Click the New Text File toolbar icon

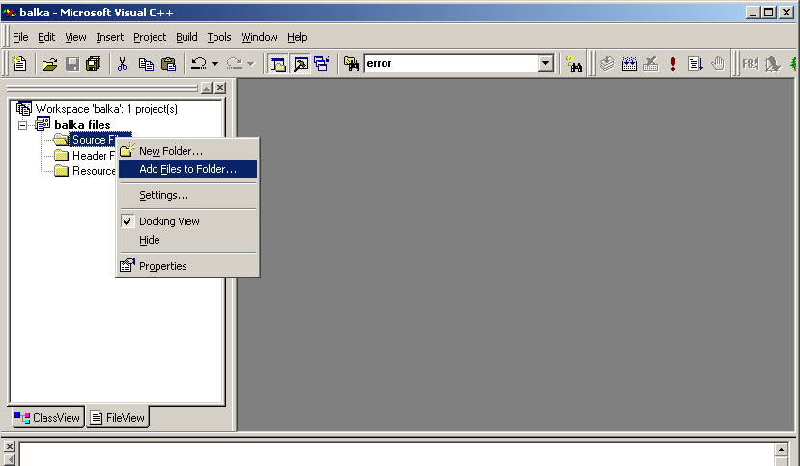click(18, 64)
